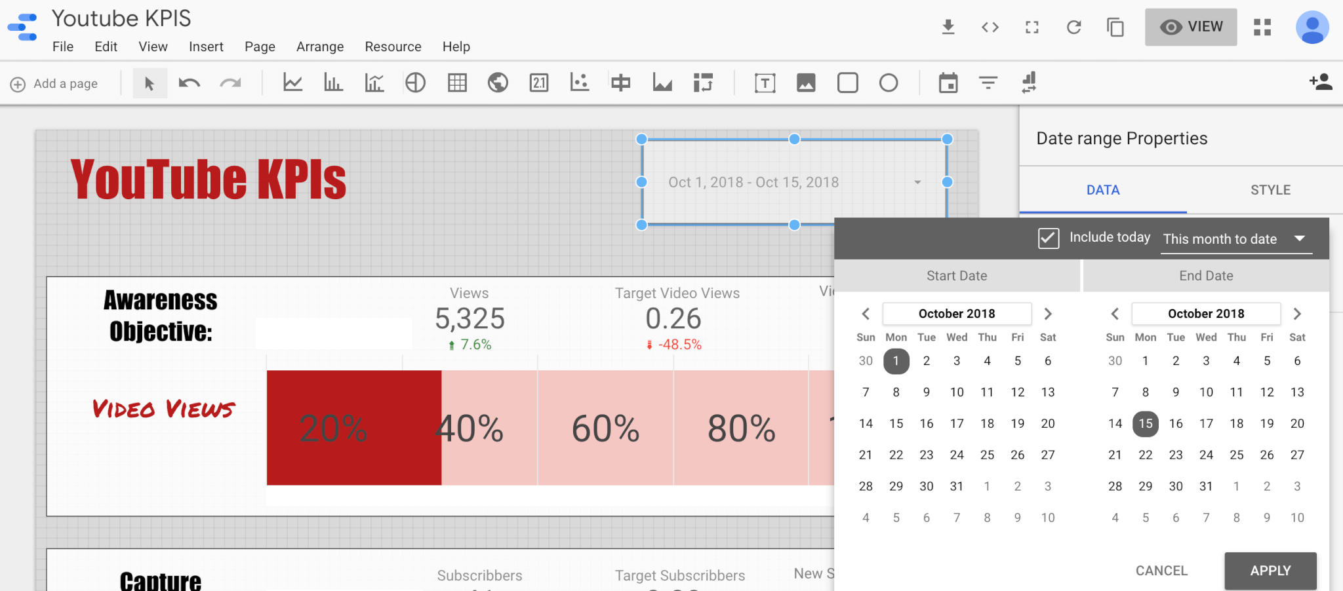The height and width of the screenshot is (591, 1343).
Task: Open the date range control dropdown on canvas
Action: 917,182
